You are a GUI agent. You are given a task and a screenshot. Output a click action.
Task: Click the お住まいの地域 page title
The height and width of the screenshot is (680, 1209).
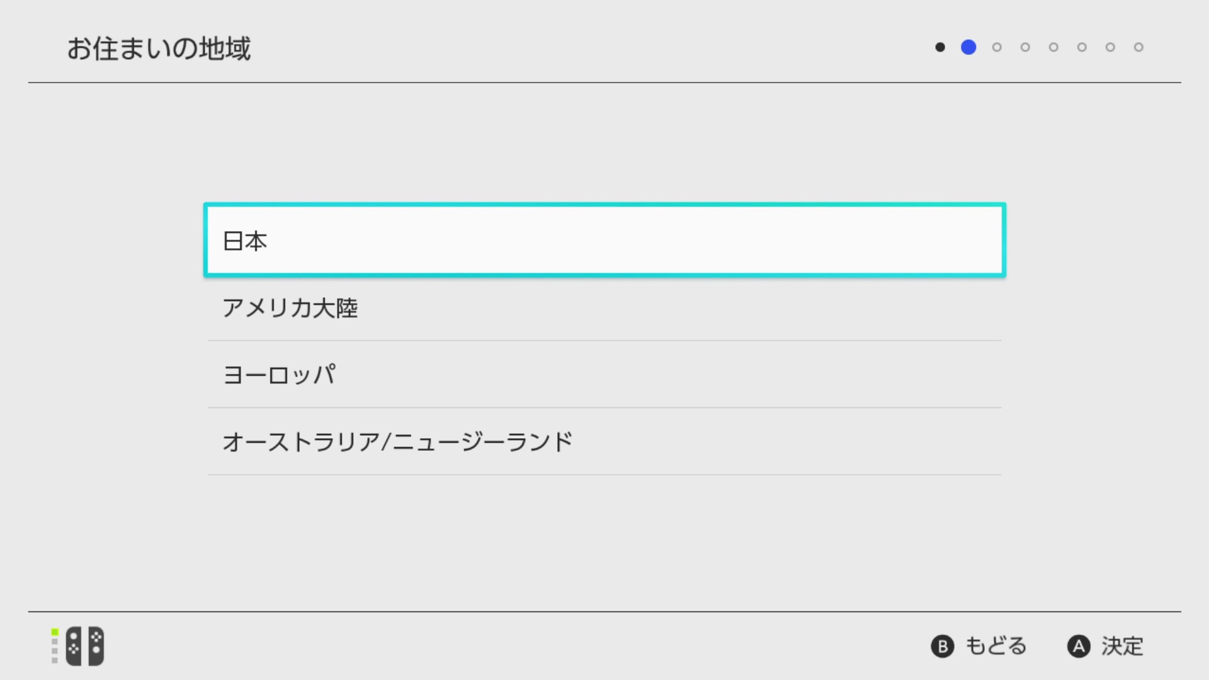pyautogui.click(x=159, y=48)
